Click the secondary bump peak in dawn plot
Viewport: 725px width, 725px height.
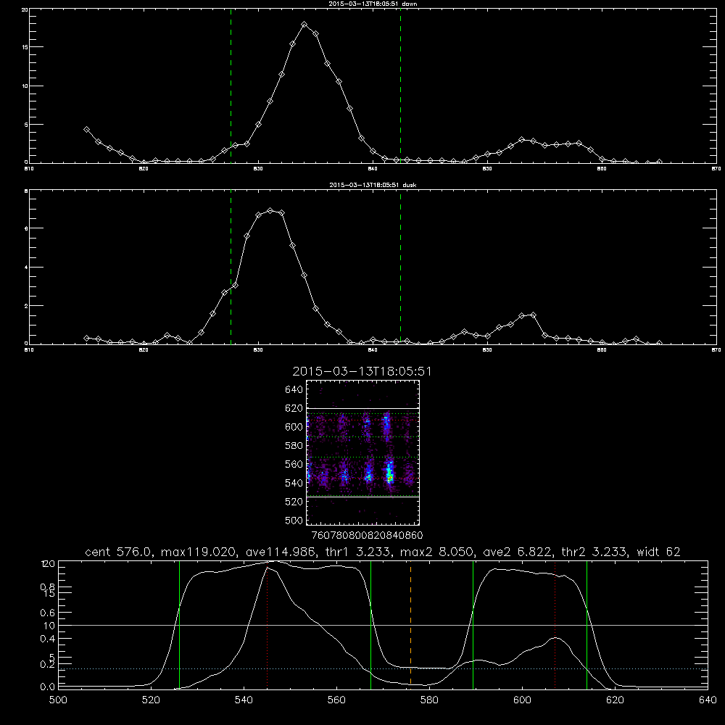(x=521, y=139)
